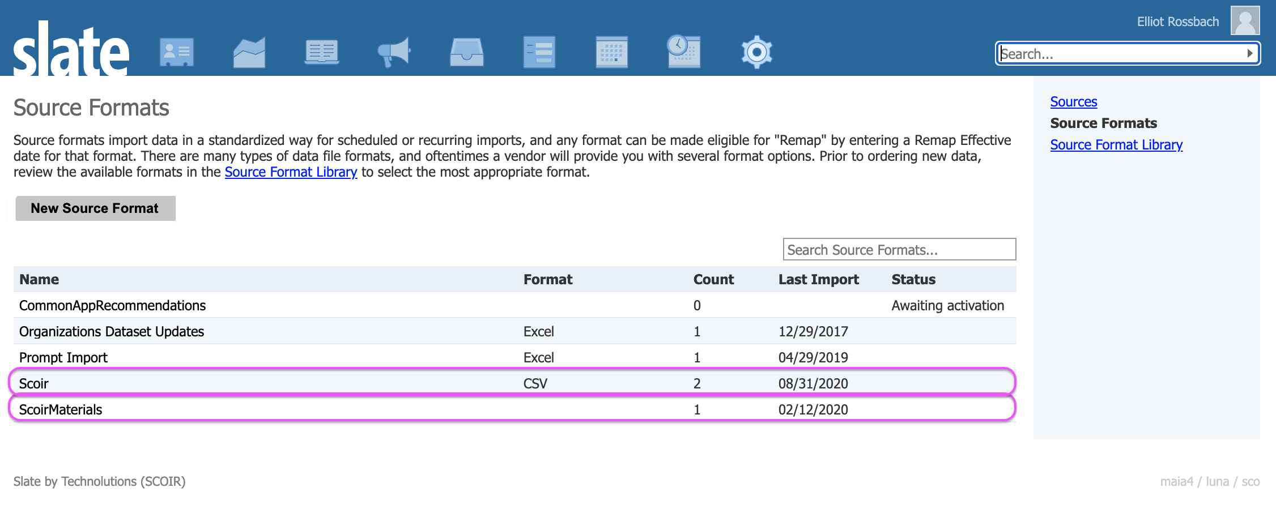Open the Sources sidebar link
The width and height of the screenshot is (1276, 513).
click(x=1074, y=102)
